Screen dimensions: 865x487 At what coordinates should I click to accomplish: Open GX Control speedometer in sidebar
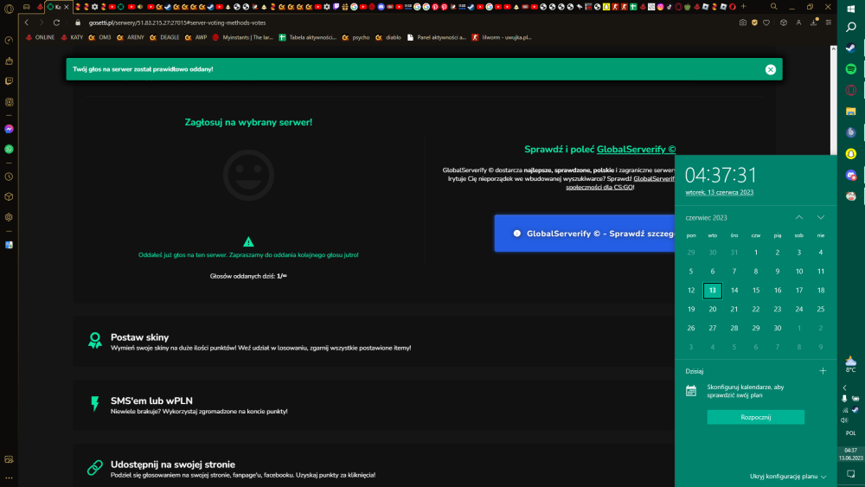(9, 41)
